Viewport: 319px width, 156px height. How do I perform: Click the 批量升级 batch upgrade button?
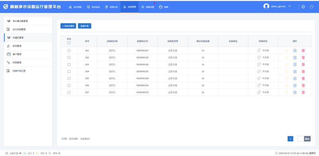point(85,26)
